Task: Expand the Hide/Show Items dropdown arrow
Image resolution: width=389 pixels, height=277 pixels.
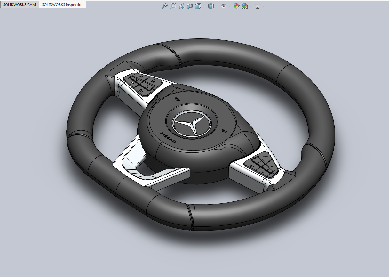Action: [230, 6]
